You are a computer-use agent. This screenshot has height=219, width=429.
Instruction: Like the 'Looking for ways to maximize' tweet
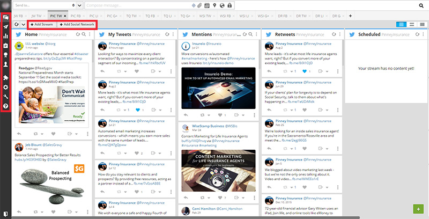[137, 71]
